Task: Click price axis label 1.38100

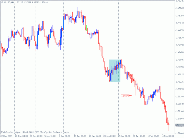Action: [x=180, y=111]
